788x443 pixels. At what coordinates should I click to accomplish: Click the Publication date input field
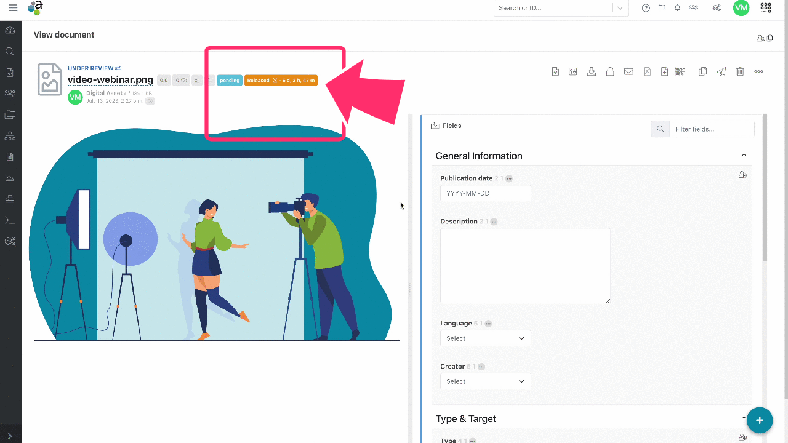[x=485, y=193]
